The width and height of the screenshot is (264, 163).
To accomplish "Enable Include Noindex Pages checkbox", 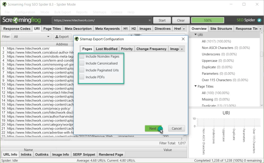I will coord(82,56).
